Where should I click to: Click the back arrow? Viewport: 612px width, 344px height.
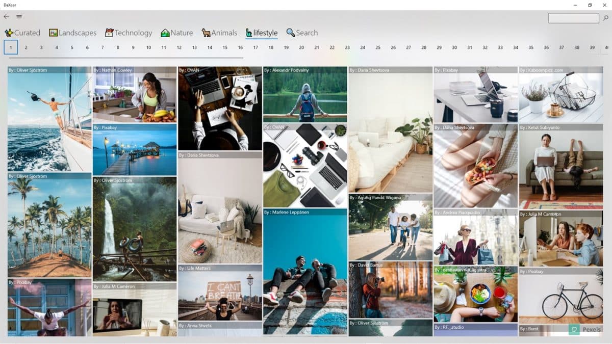pyautogui.click(x=7, y=16)
